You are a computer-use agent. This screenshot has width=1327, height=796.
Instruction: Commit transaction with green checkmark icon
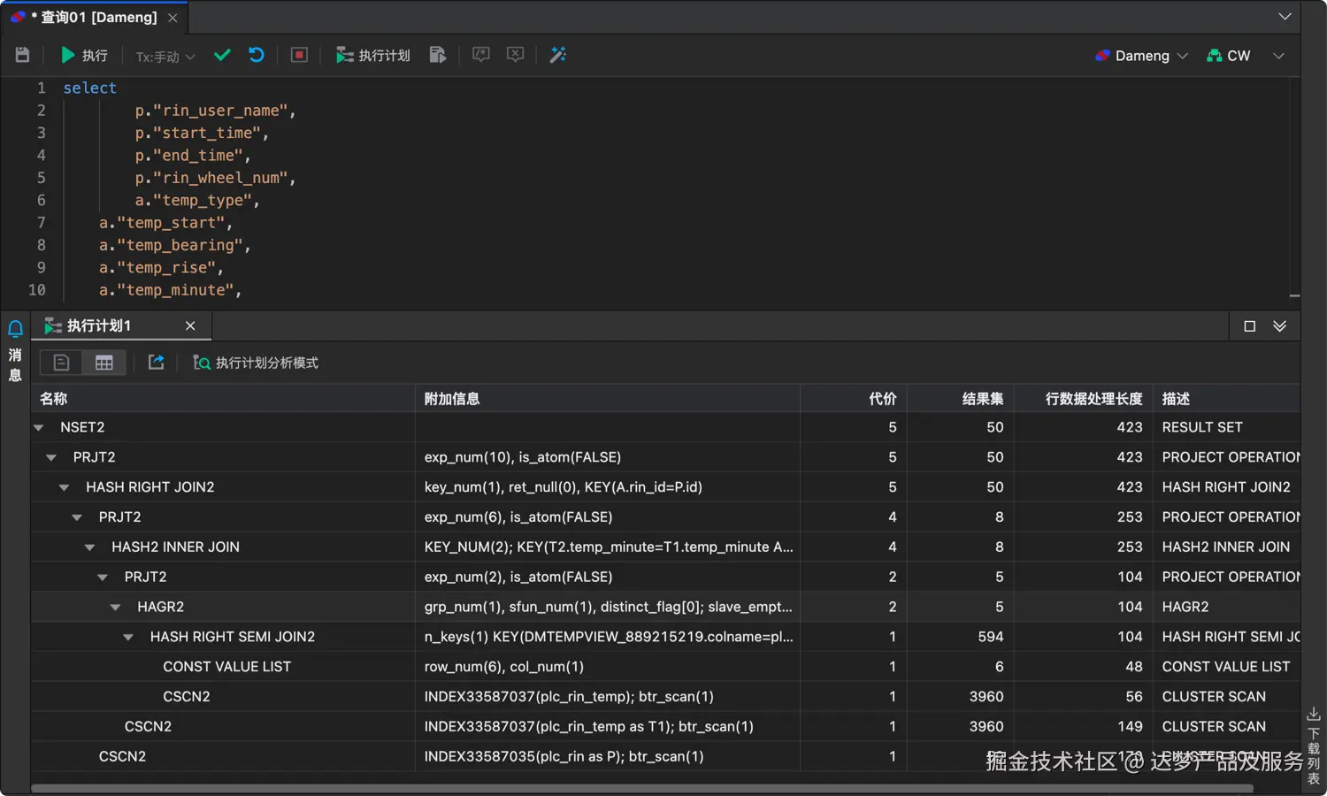(x=222, y=55)
